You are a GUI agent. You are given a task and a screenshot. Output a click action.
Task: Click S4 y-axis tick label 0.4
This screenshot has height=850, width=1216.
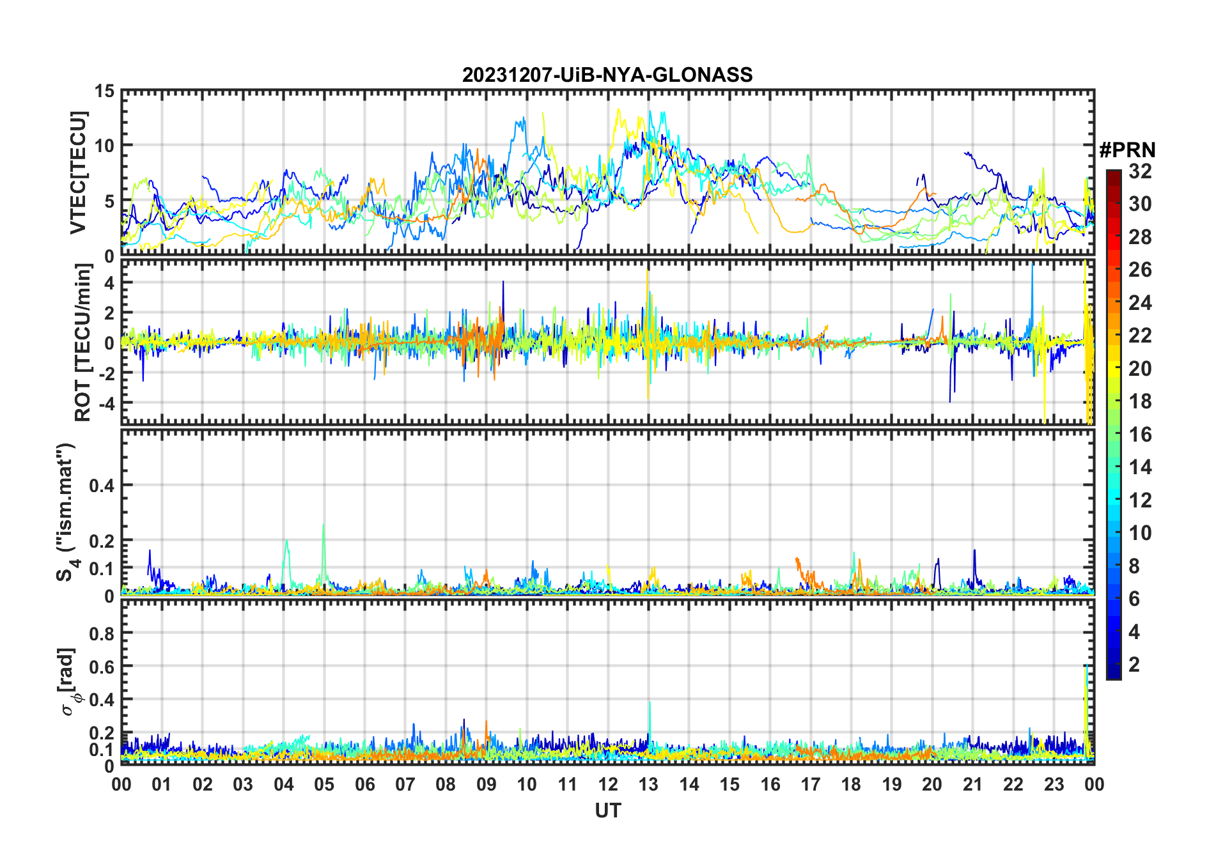pos(102,486)
